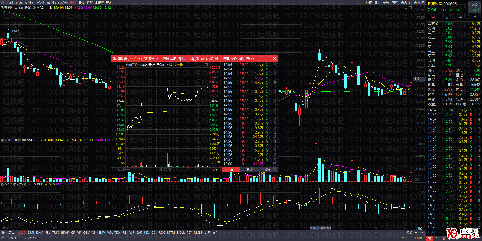Click the 水务 sector tag
Screen dimensions: 482x241
click(474, 4)
